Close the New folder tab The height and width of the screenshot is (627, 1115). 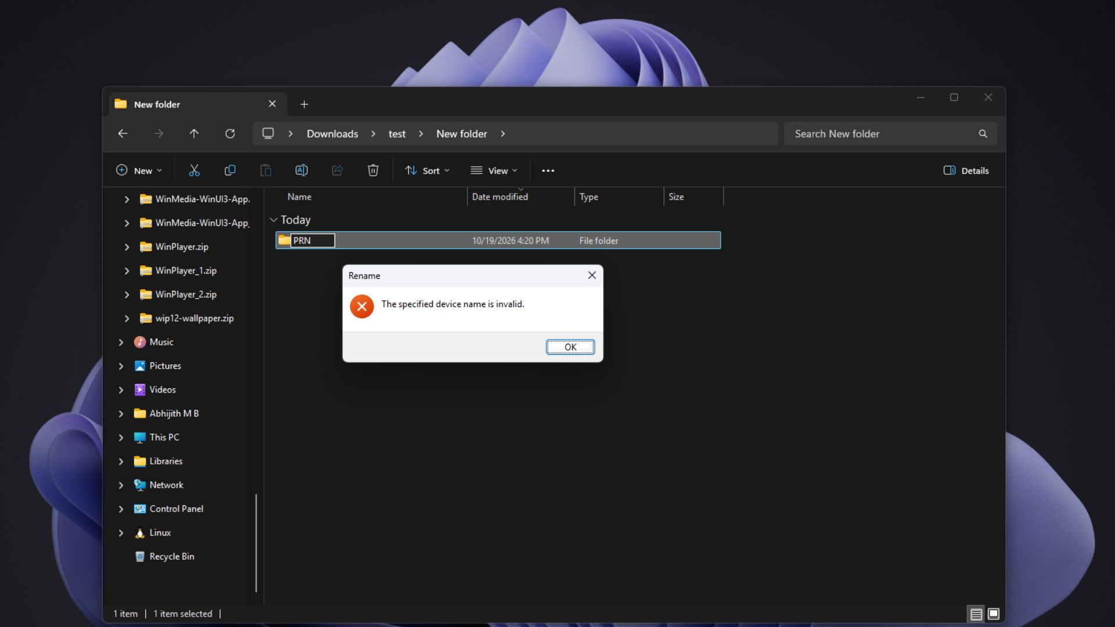click(272, 104)
